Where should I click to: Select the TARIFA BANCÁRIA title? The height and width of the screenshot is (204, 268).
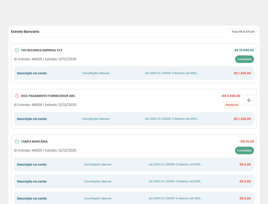tap(34, 141)
